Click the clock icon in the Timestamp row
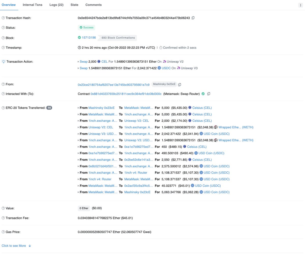The height and width of the screenshot is (254, 305). (x=79, y=47)
